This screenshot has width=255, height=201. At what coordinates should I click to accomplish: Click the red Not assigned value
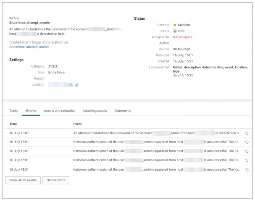pos(183,37)
